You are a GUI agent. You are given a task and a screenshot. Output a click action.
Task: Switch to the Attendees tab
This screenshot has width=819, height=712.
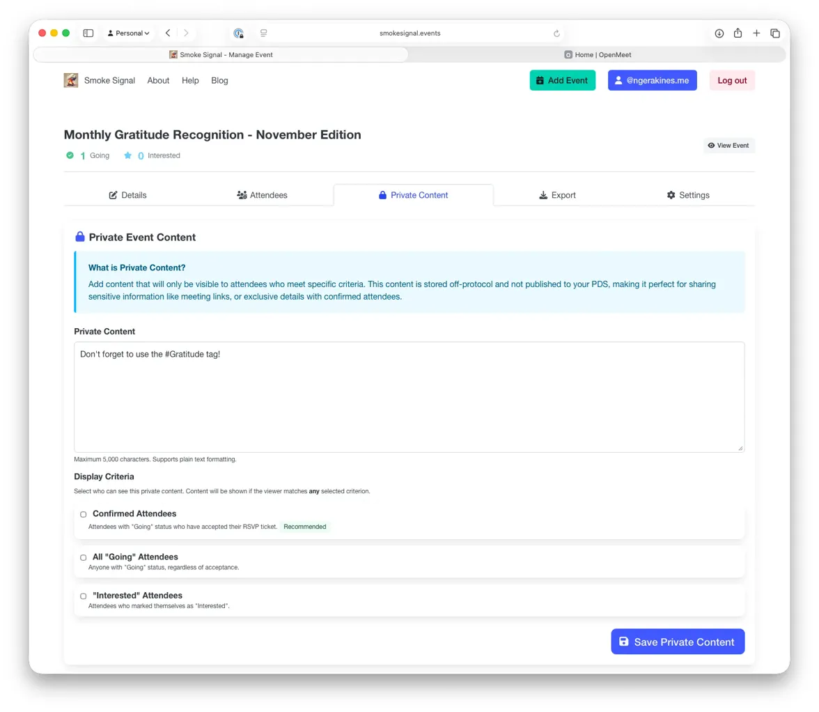pyautogui.click(x=262, y=195)
